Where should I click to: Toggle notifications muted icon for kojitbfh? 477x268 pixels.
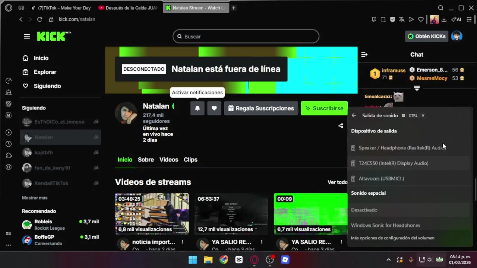pyautogui.click(x=96, y=152)
